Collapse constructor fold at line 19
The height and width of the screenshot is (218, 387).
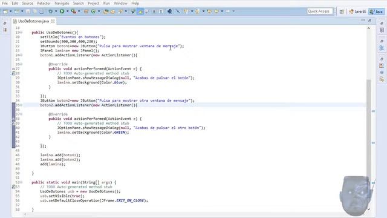click(x=21, y=32)
